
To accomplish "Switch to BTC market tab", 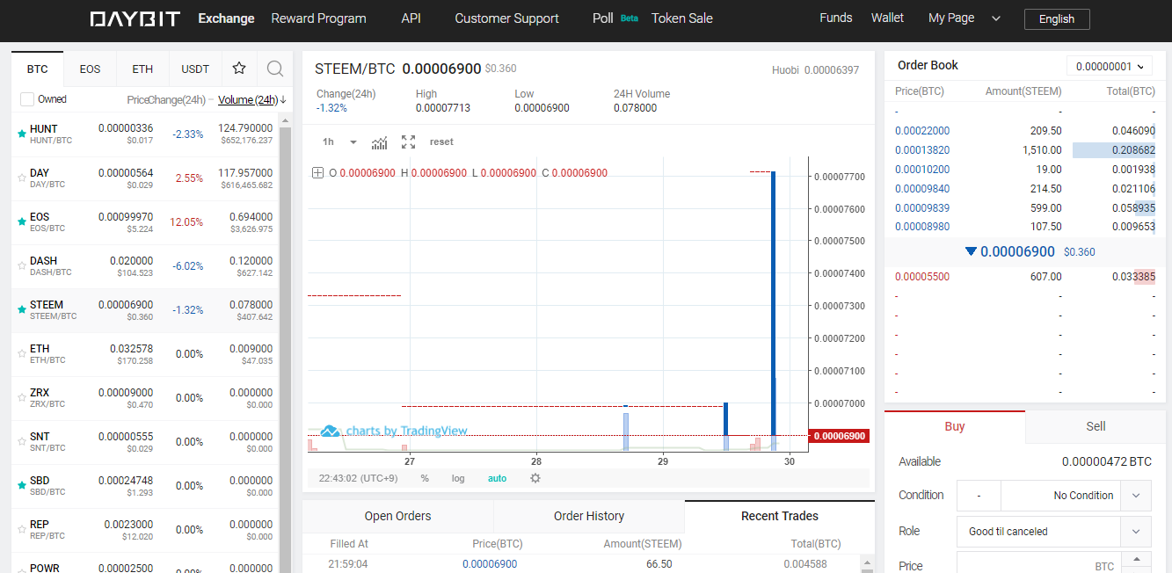I will (37, 69).
